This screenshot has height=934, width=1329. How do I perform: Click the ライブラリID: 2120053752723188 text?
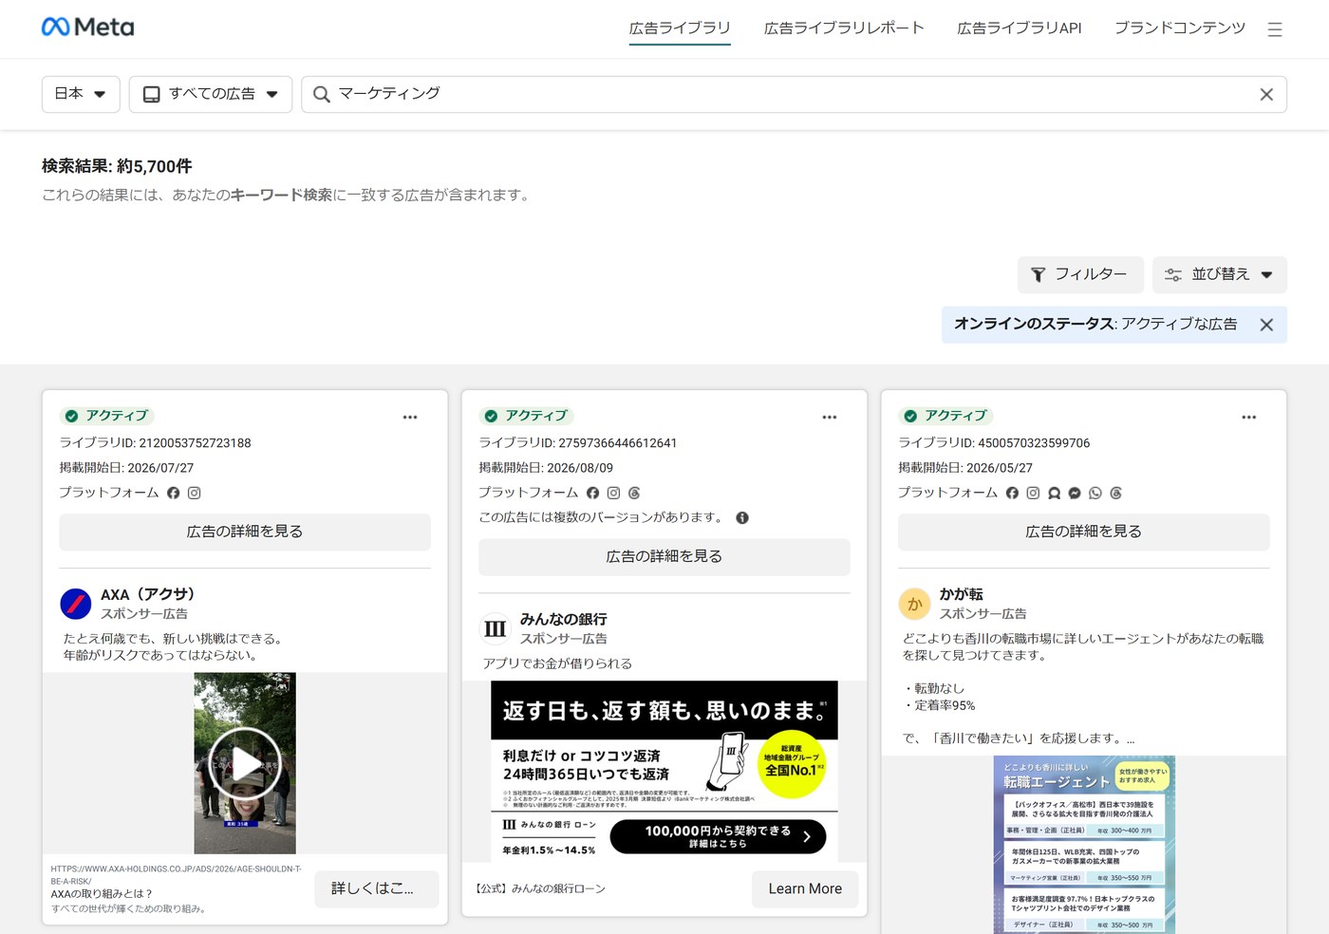[156, 443]
